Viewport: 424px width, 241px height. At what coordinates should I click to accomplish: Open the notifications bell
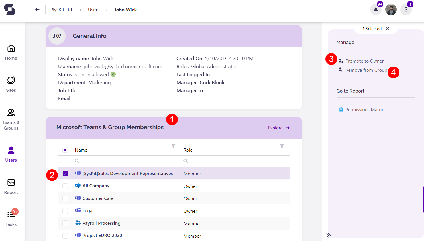(376, 9)
